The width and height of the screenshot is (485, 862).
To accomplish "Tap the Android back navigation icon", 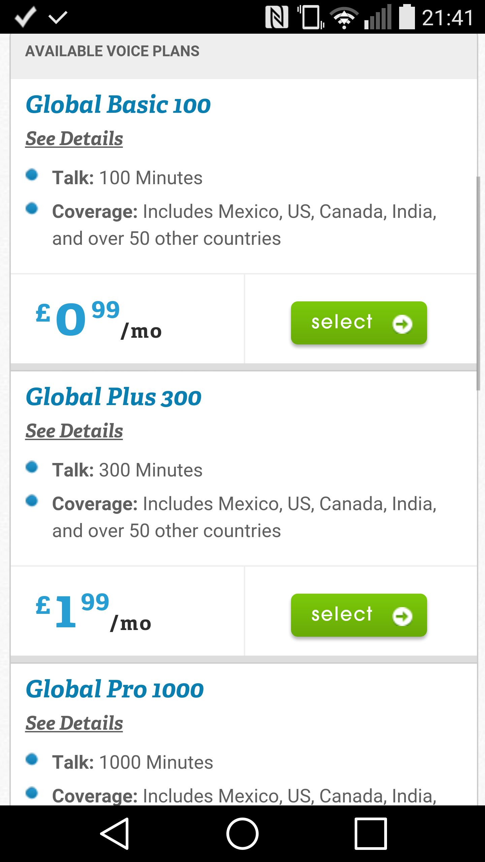I will click(115, 834).
